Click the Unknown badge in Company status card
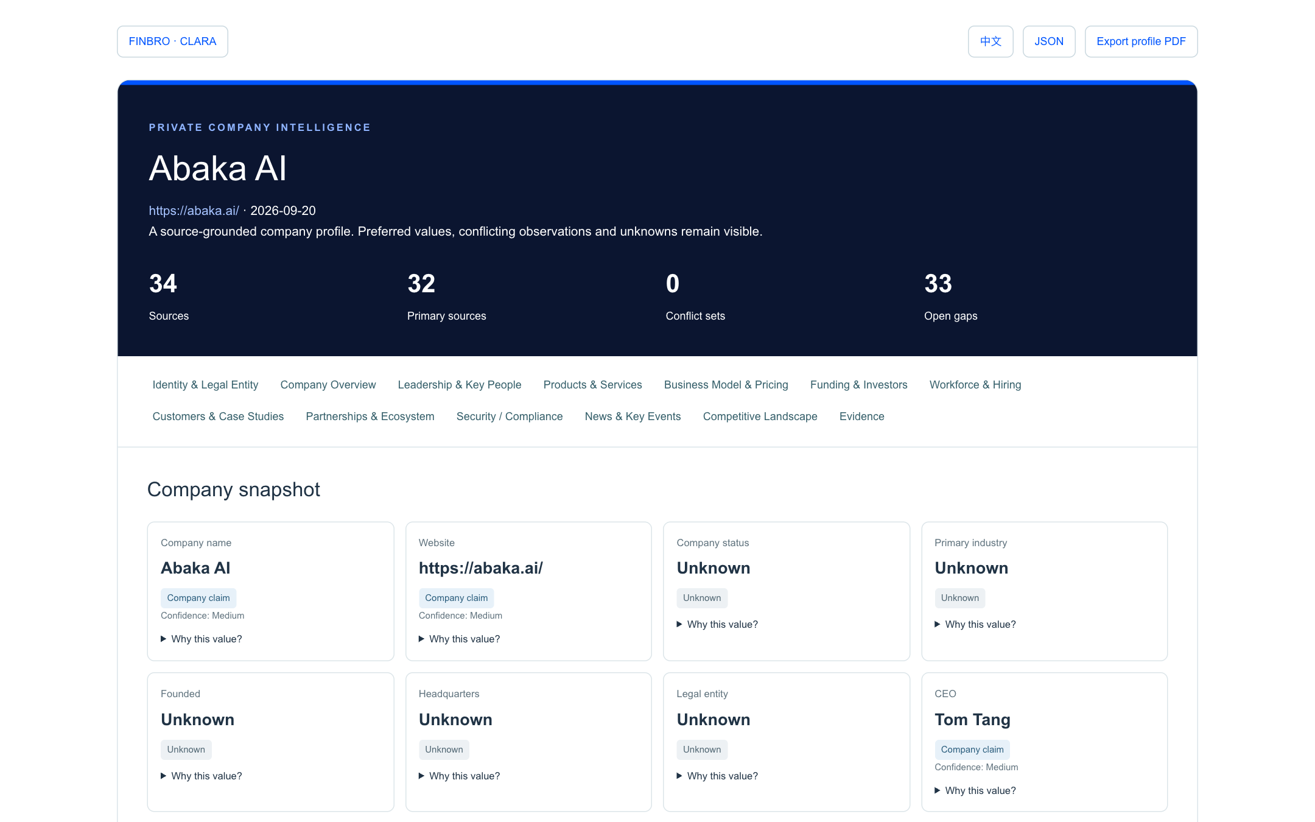Image resolution: width=1315 pixels, height=822 pixels. click(x=702, y=598)
